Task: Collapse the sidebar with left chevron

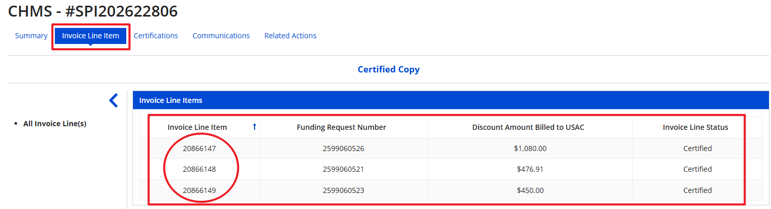Action: (x=113, y=100)
